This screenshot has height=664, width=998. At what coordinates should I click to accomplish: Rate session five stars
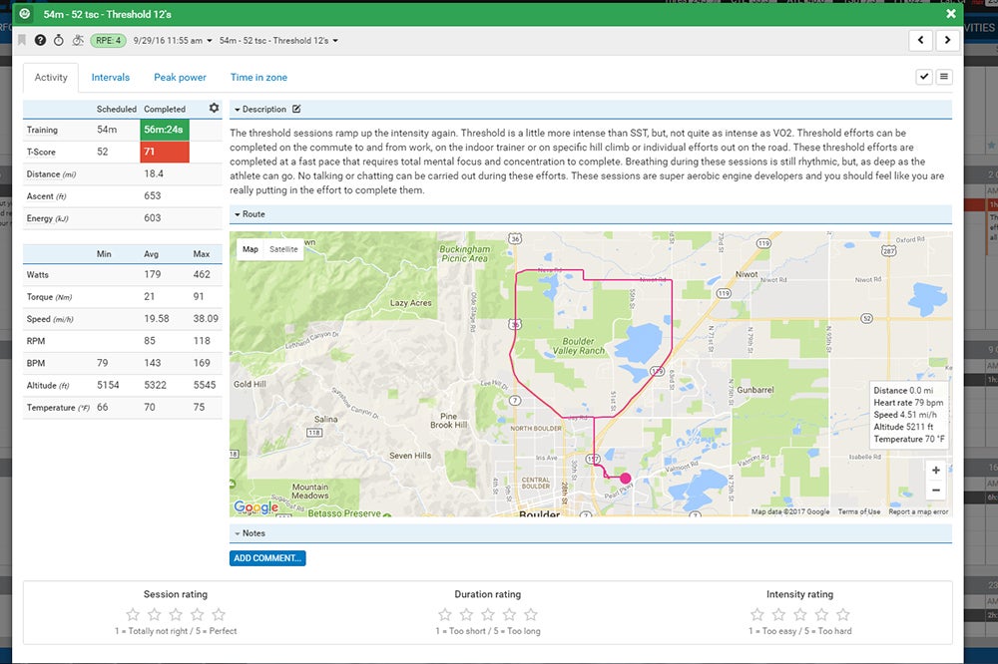219,614
